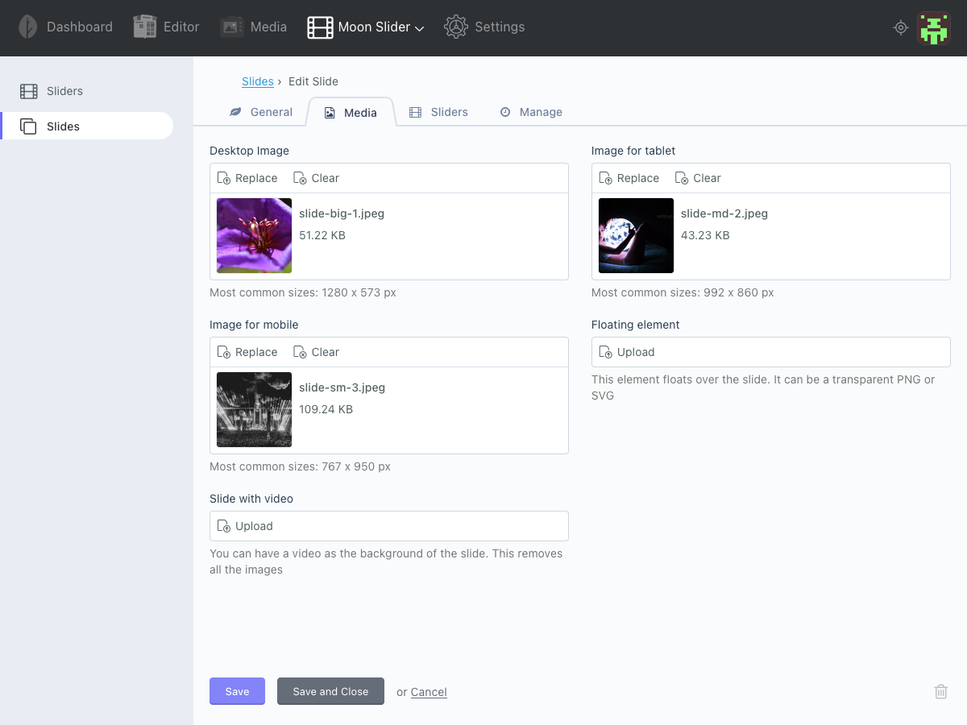The width and height of the screenshot is (967, 725).
Task: Expand the Moon Slider dropdown chevron
Action: click(419, 28)
